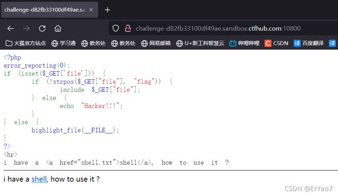The width and height of the screenshot is (338, 195).
Task: Open the U+新工科智慧云 bookmark
Action: coord(200,43)
